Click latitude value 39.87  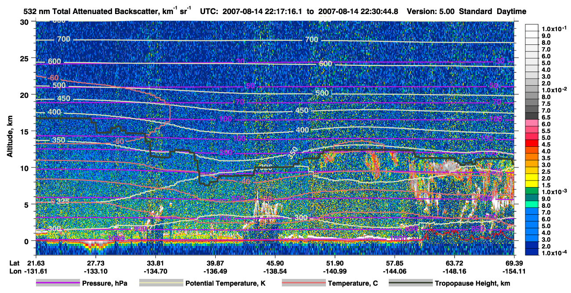coord(215,262)
